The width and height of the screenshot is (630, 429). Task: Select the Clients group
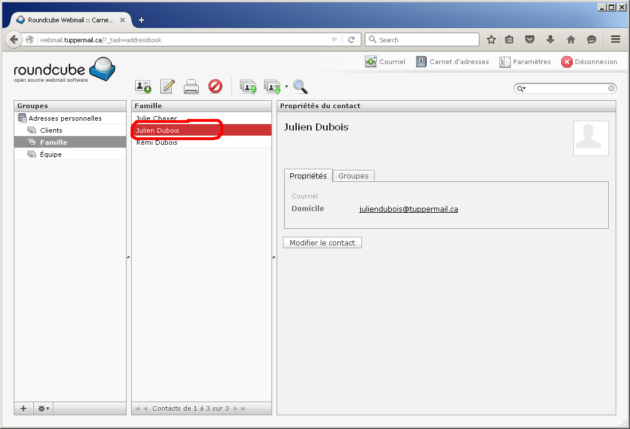click(x=51, y=130)
